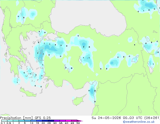Viewport: 160px width, 124px height.
Task: Select the 2–5 mm legend color swatch
Action: pyautogui.click(x=22, y=121)
